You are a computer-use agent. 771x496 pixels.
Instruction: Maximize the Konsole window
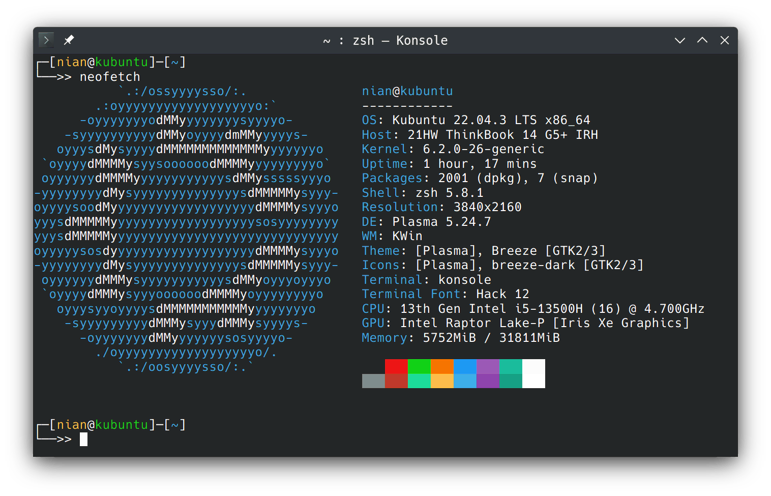click(702, 40)
